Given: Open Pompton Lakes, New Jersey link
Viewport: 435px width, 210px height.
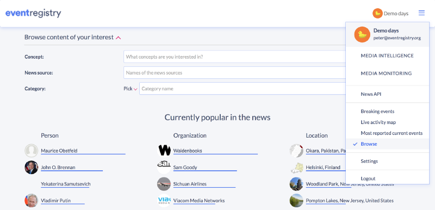Looking at the screenshot, I should [x=350, y=201].
